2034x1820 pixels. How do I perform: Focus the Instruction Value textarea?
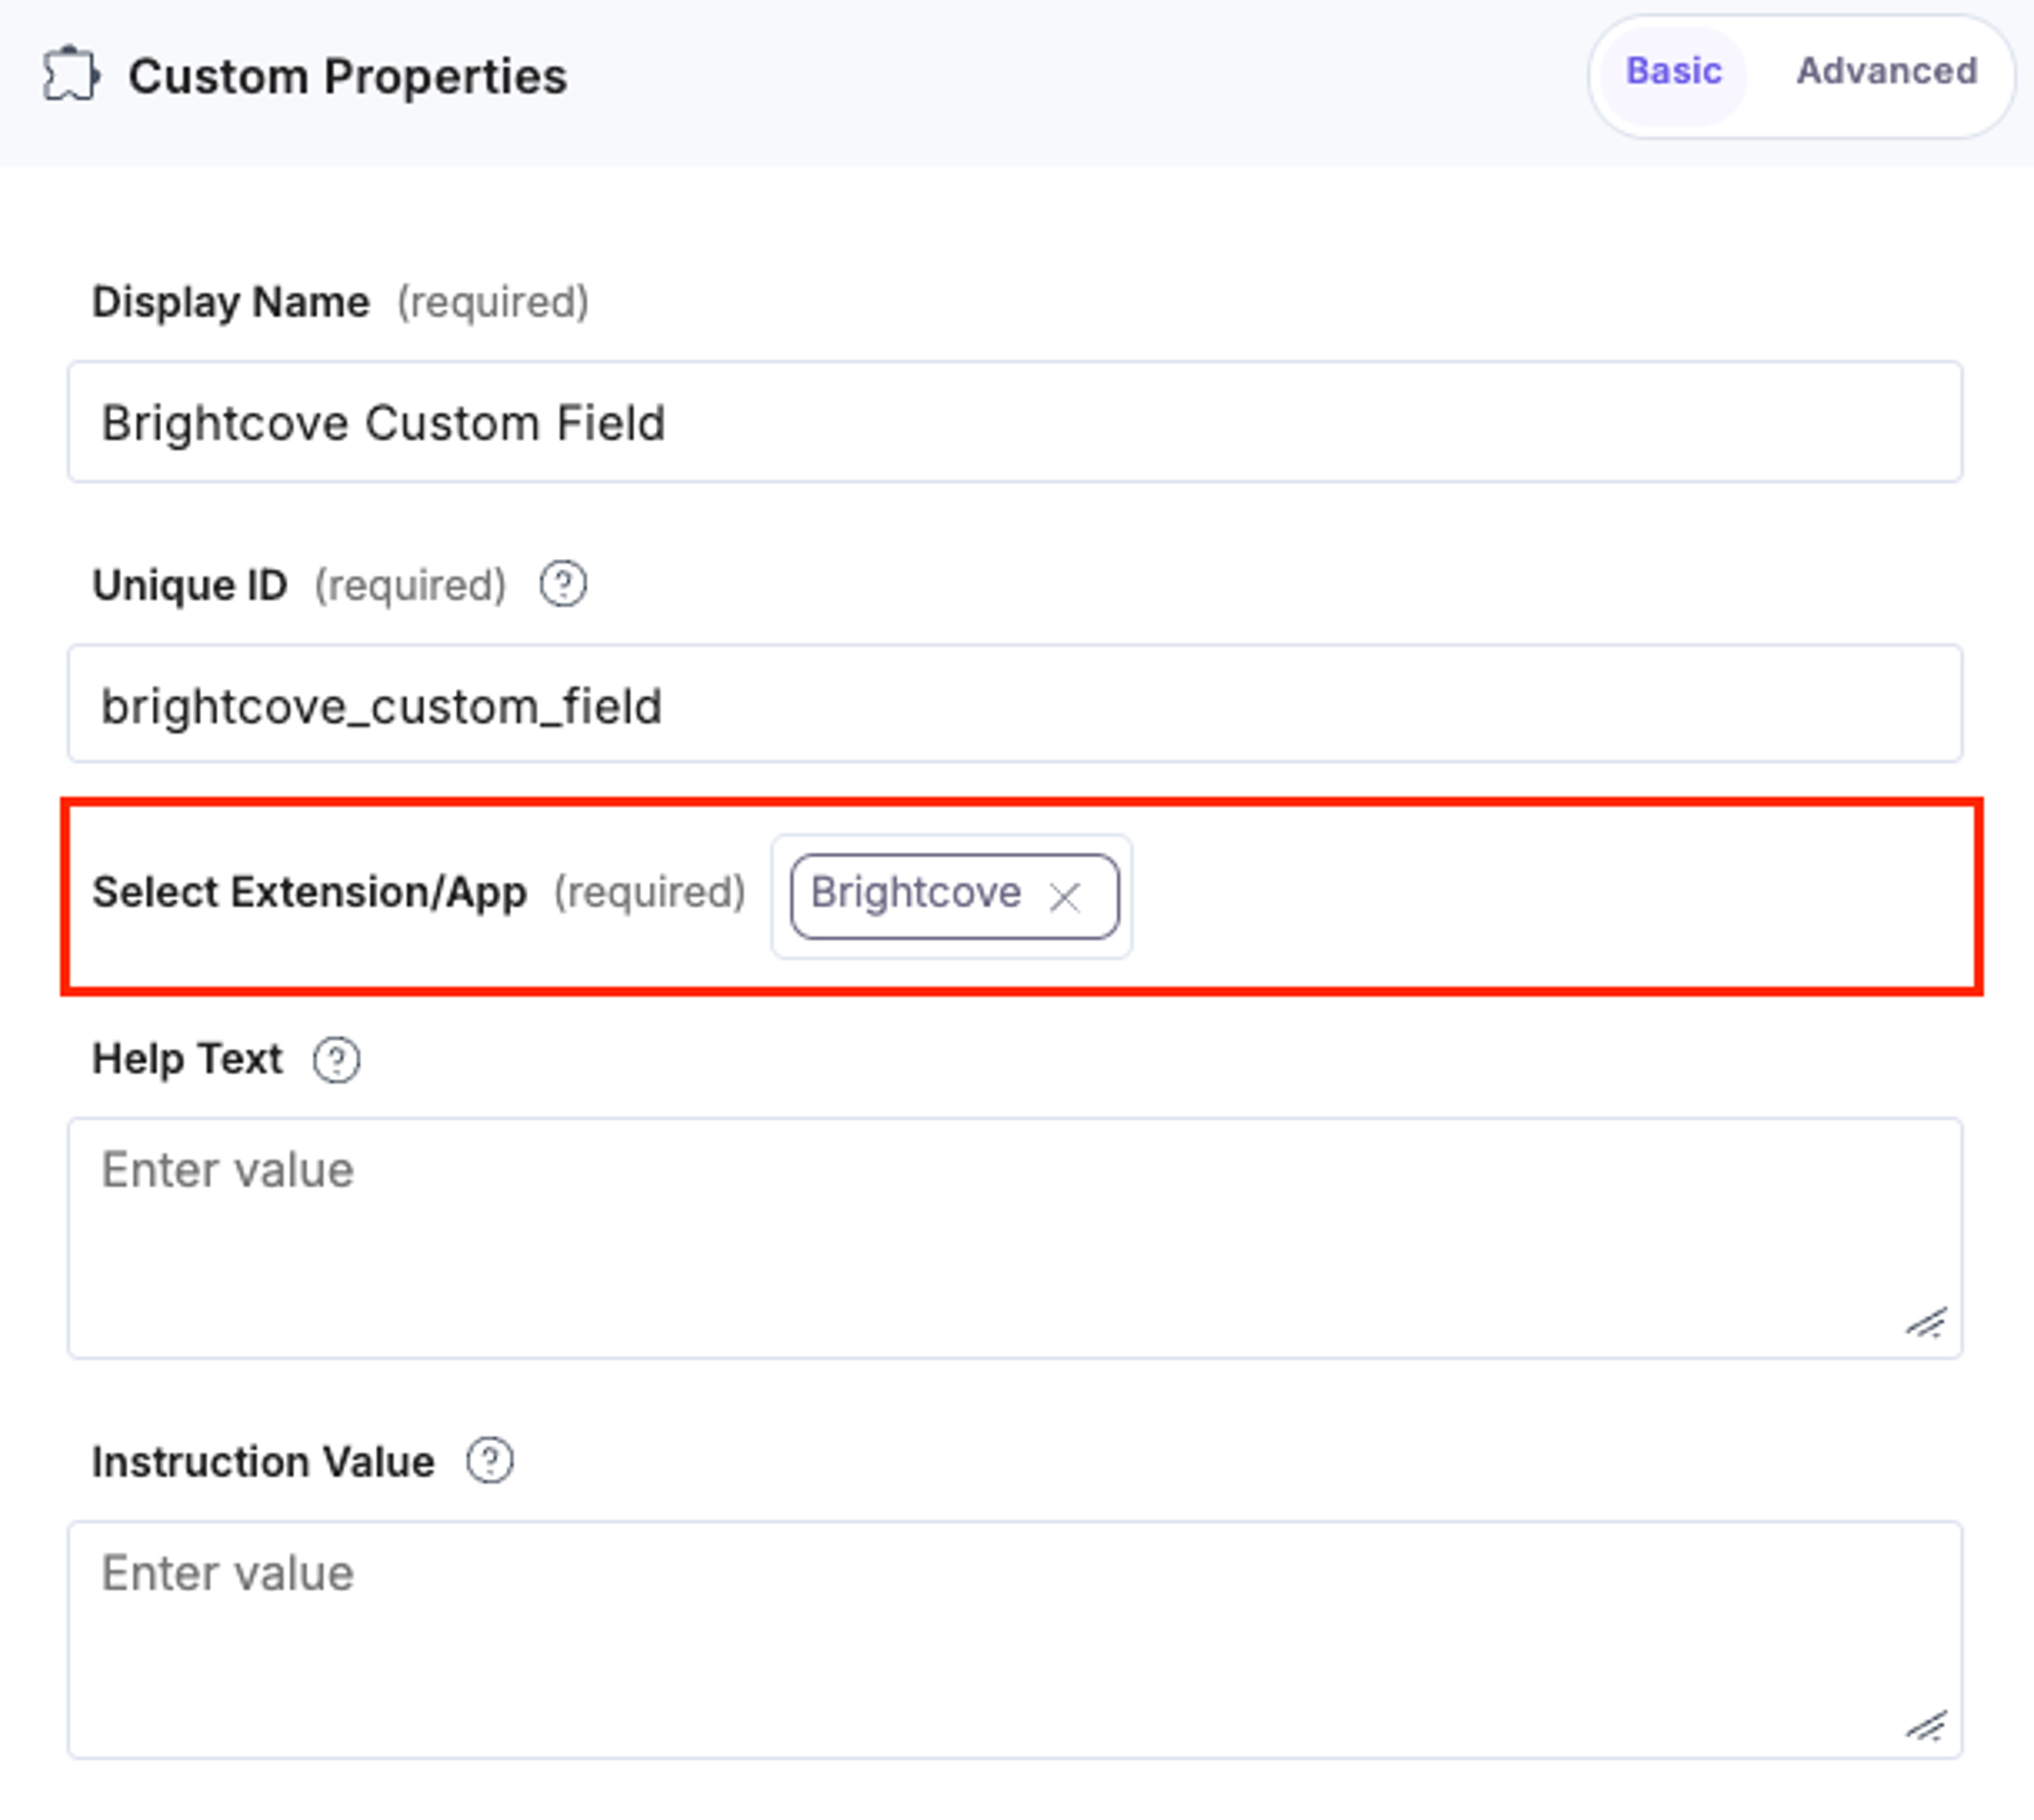click(1014, 1640)
